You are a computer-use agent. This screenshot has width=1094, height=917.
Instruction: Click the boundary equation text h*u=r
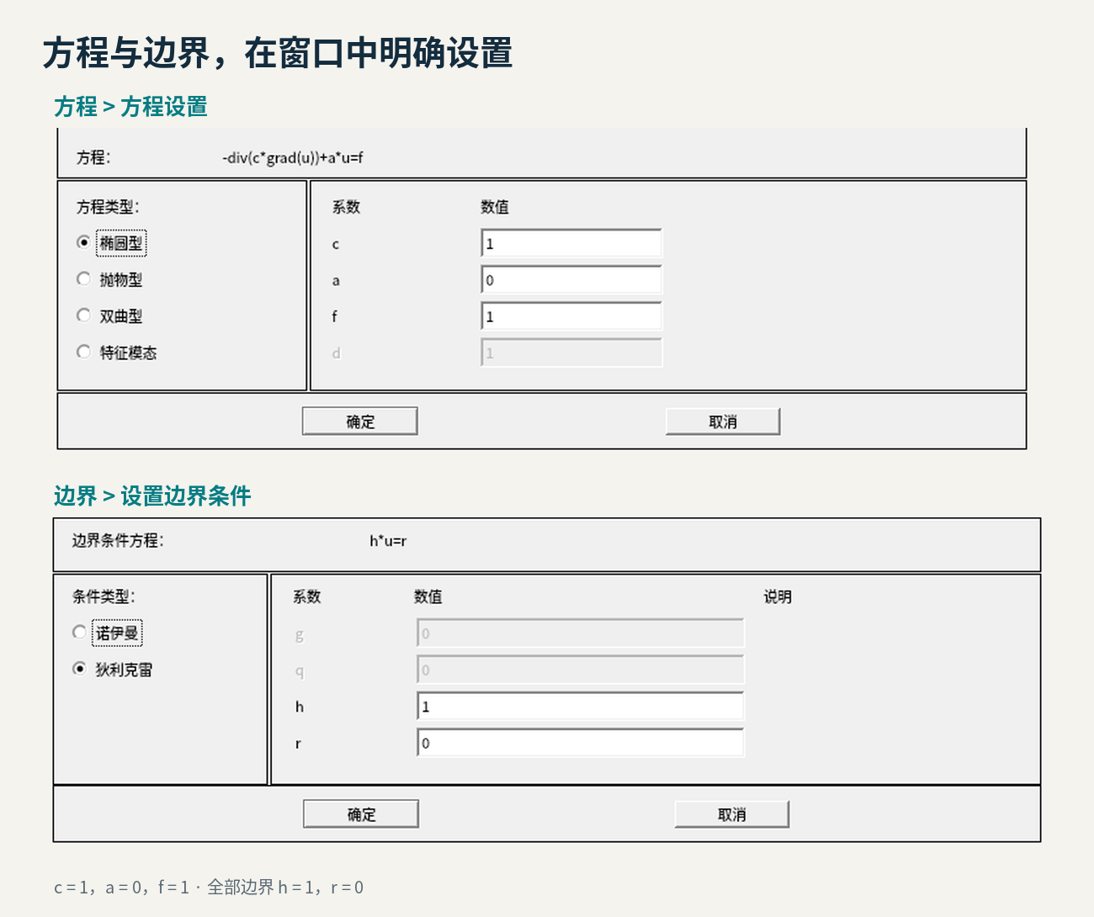(388, 541)
